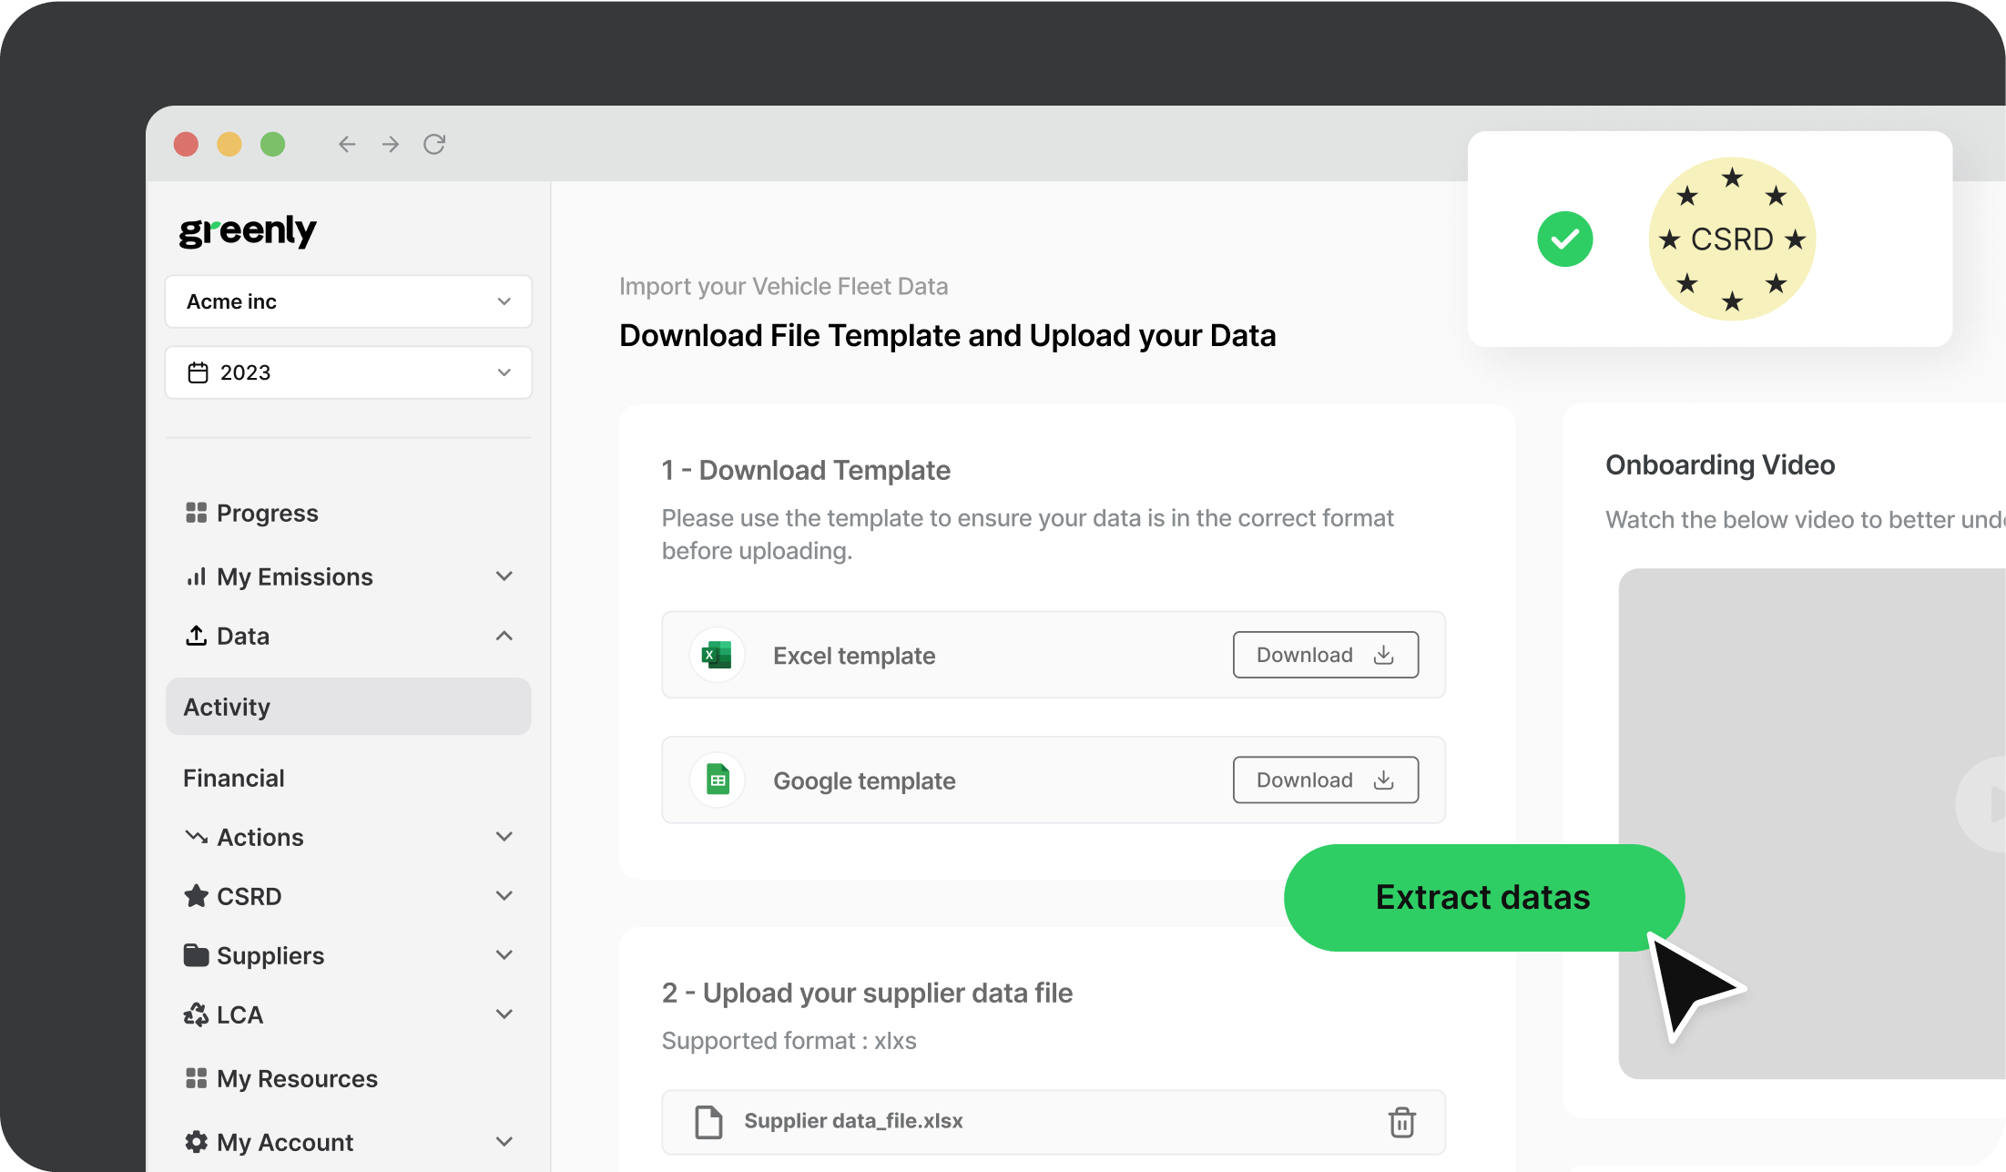Click the Google Sheets template icon
Screen dimensions: 2006x1172
pos(718,780)
